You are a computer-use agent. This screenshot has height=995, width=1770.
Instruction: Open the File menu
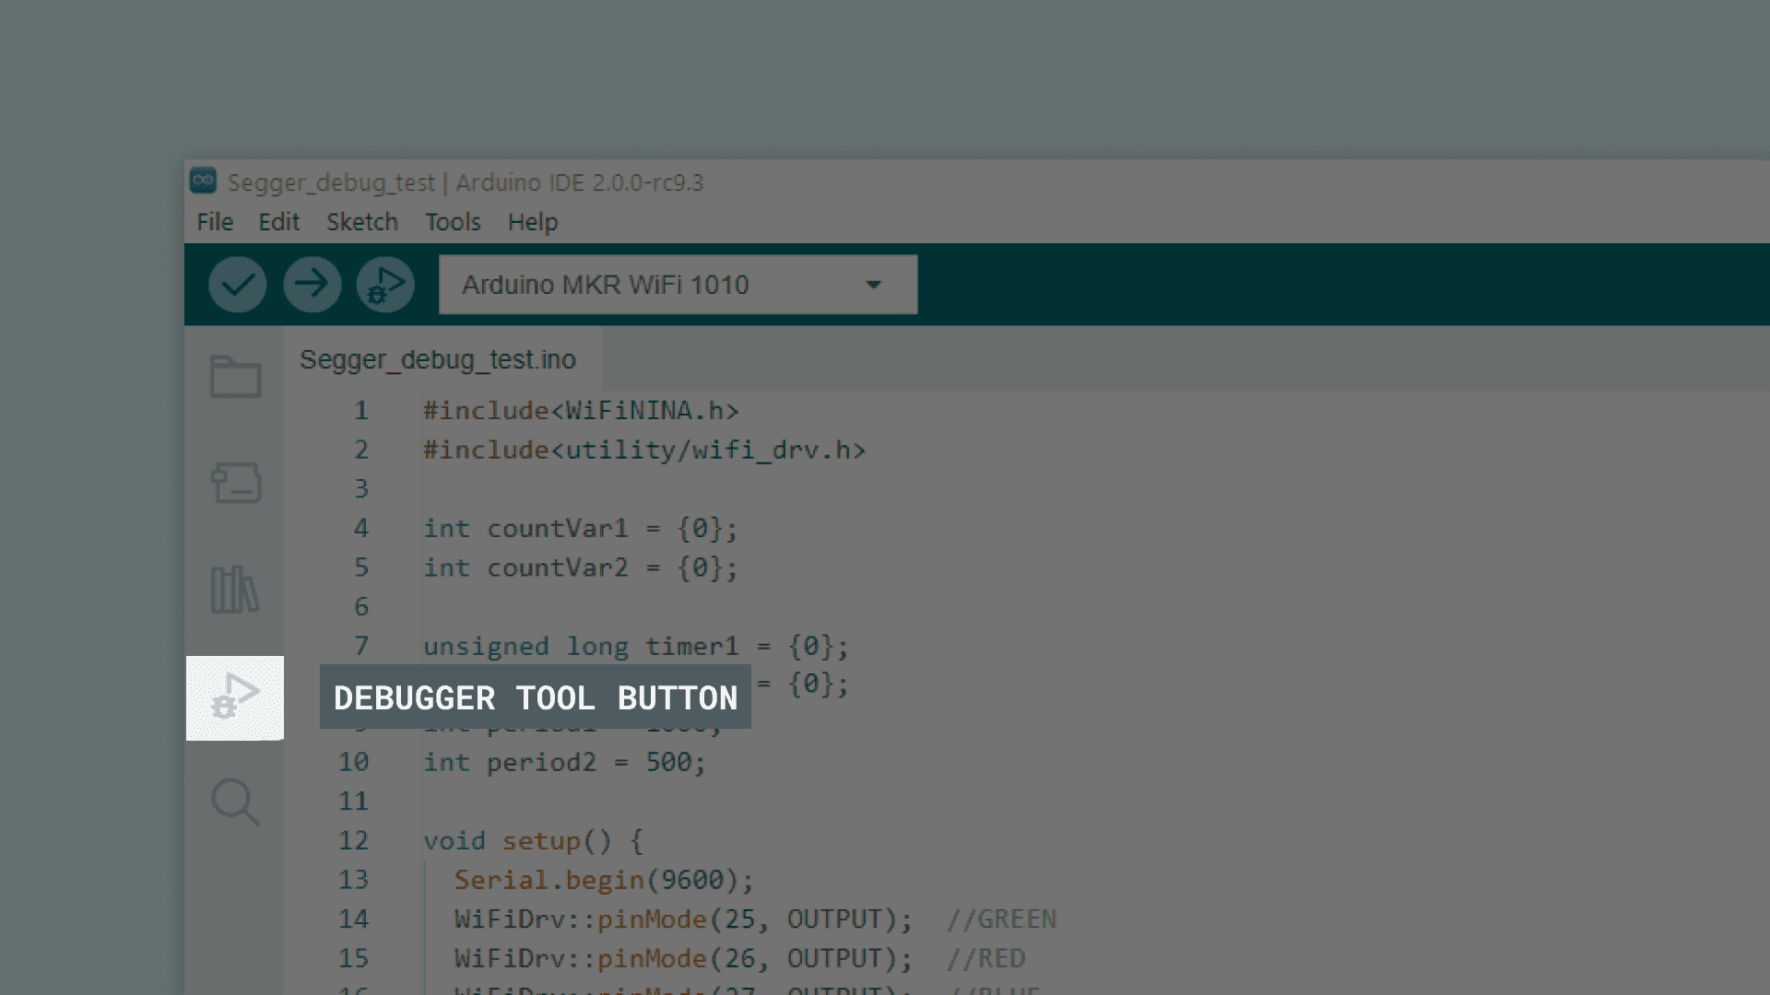[x=215, y=222]
